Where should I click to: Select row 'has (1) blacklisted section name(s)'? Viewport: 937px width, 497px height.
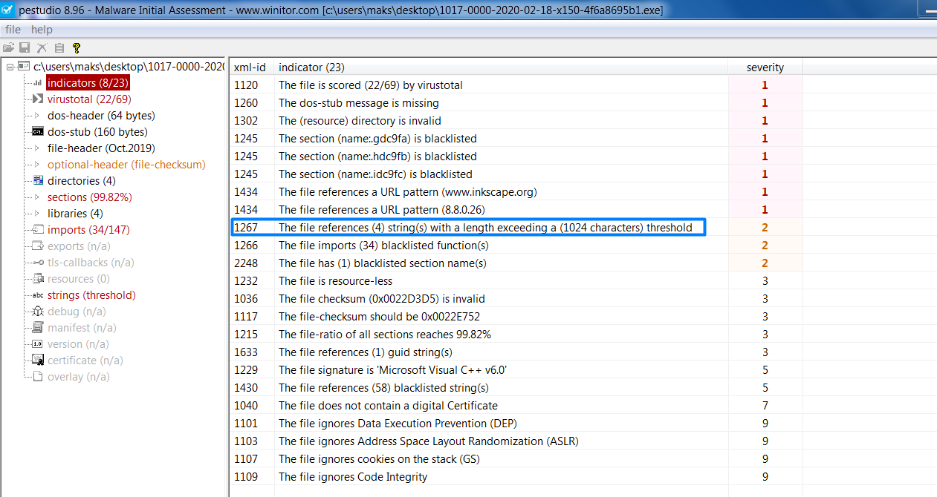click(516, 263)
